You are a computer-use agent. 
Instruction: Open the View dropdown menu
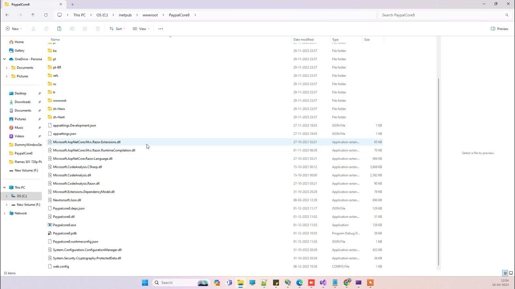click(141, 29)
